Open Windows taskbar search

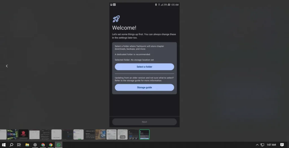coord(11,145)
